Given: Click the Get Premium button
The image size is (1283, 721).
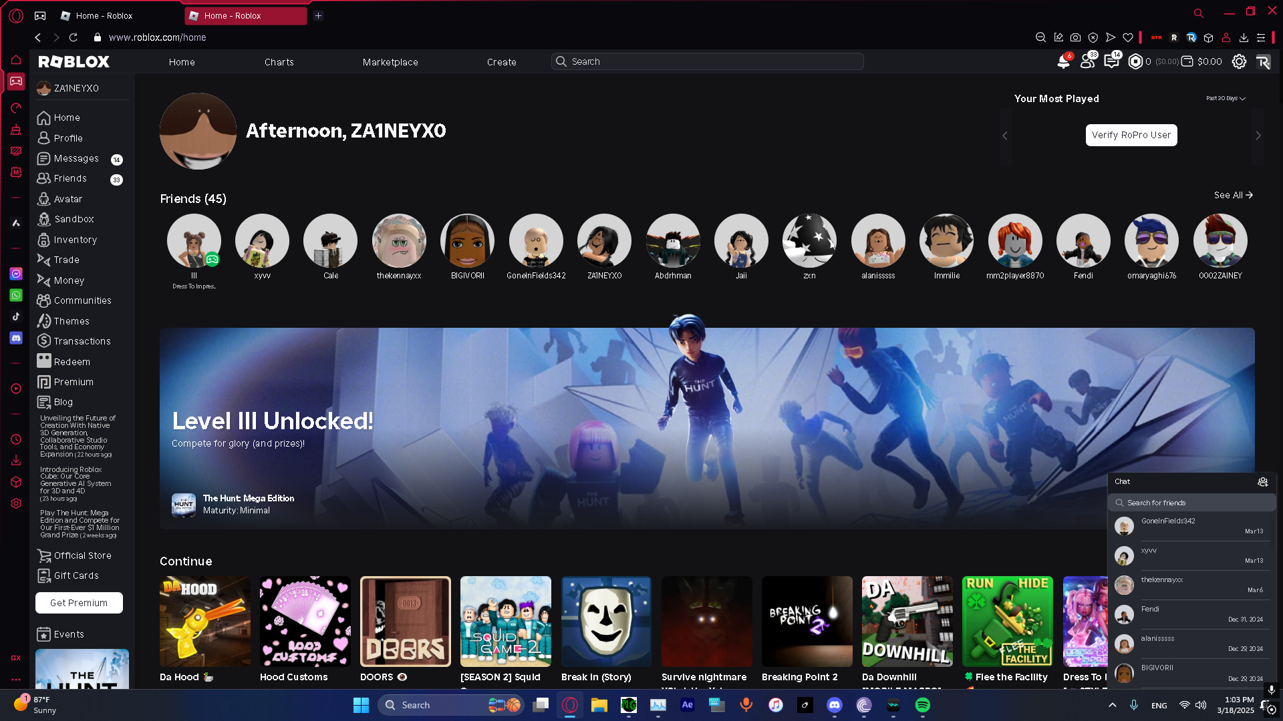Looking at the screenshot, I should [79, 603].
